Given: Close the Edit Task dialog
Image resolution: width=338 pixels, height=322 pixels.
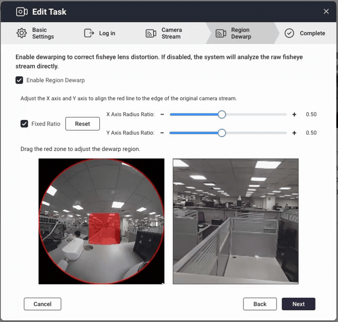Looking at the screenshot, I should point(326,11).
